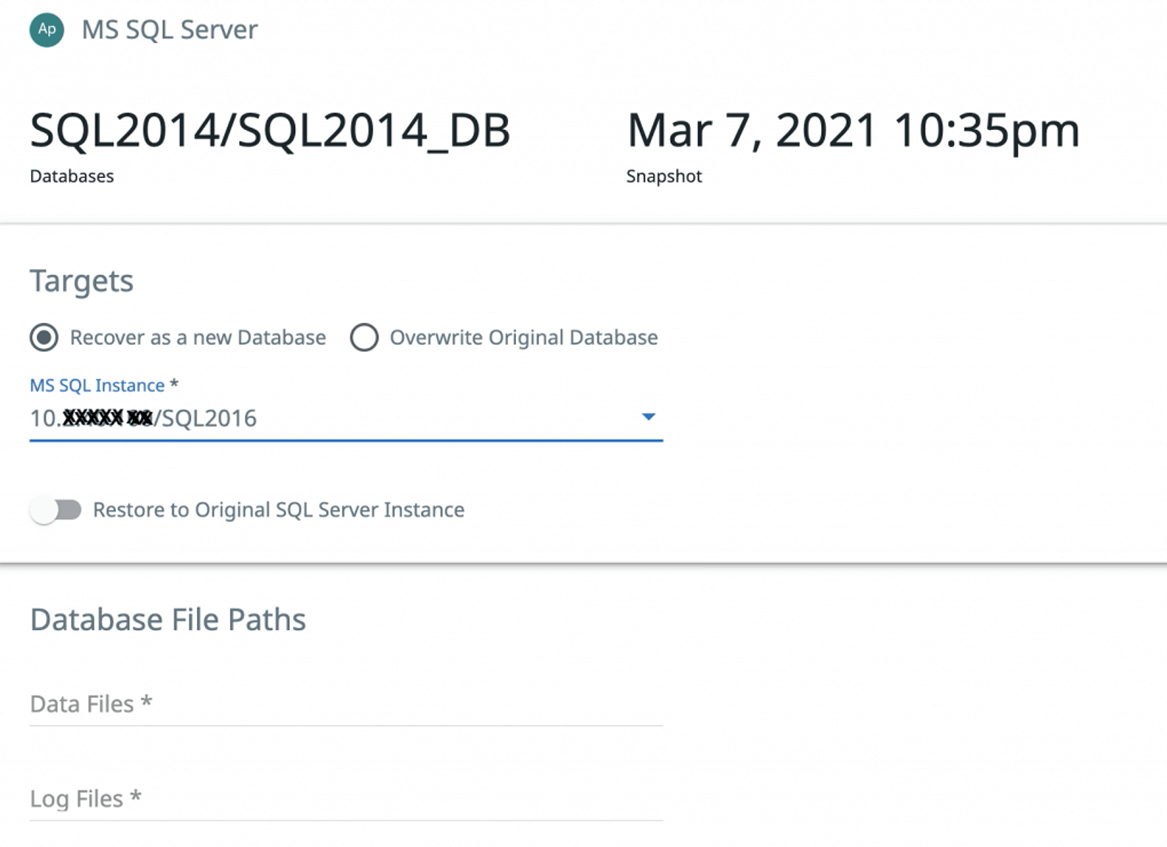
Task: Click the SQL2014/SQL2014_DB database name
Action: [x=270, y=131]
